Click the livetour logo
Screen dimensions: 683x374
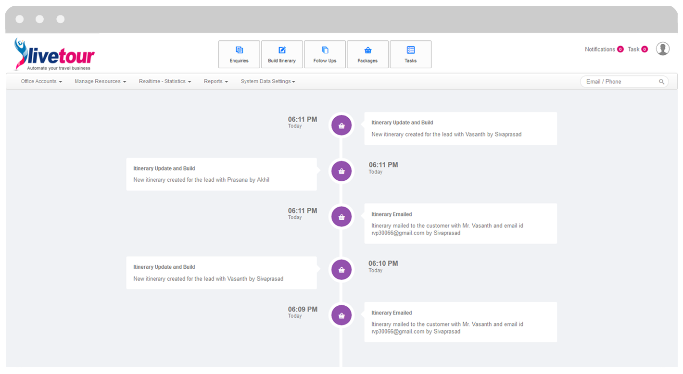tap(54, 54)
